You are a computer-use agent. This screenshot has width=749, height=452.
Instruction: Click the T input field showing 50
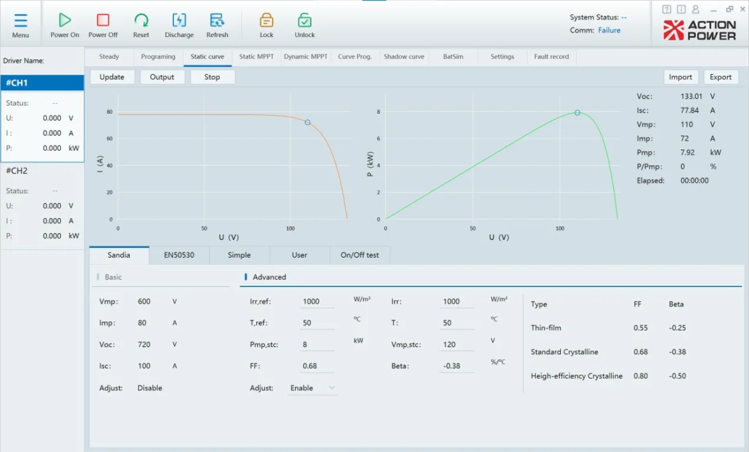pos(457,323)
